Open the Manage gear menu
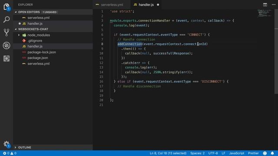The width and height of the screenshot is (278, 156). coord(7,144)
